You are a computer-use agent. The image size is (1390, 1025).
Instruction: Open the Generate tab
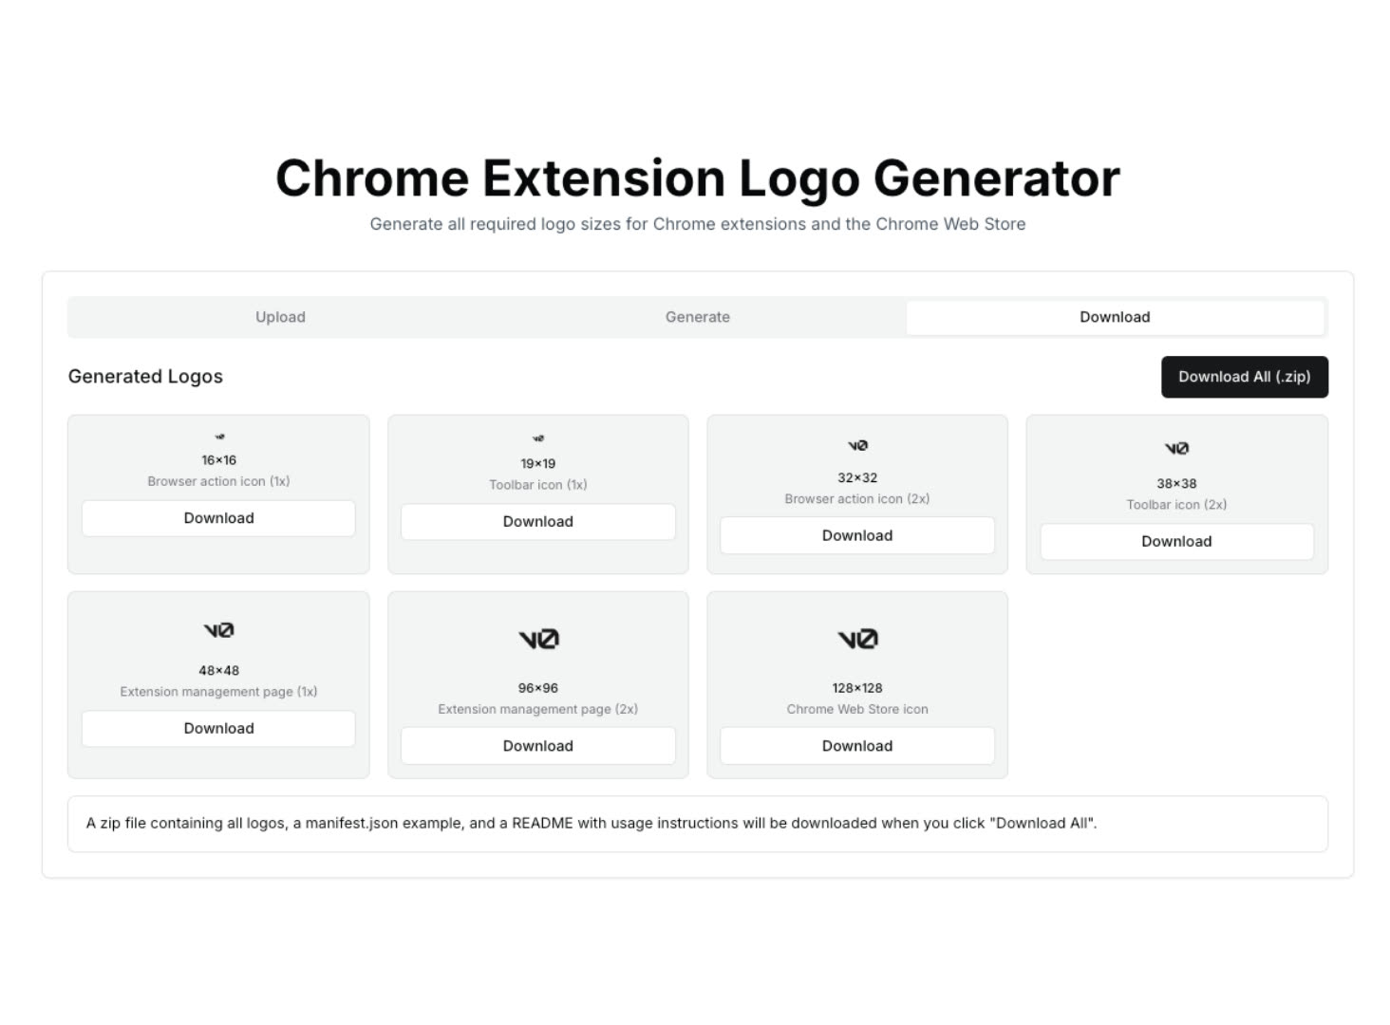697,317
